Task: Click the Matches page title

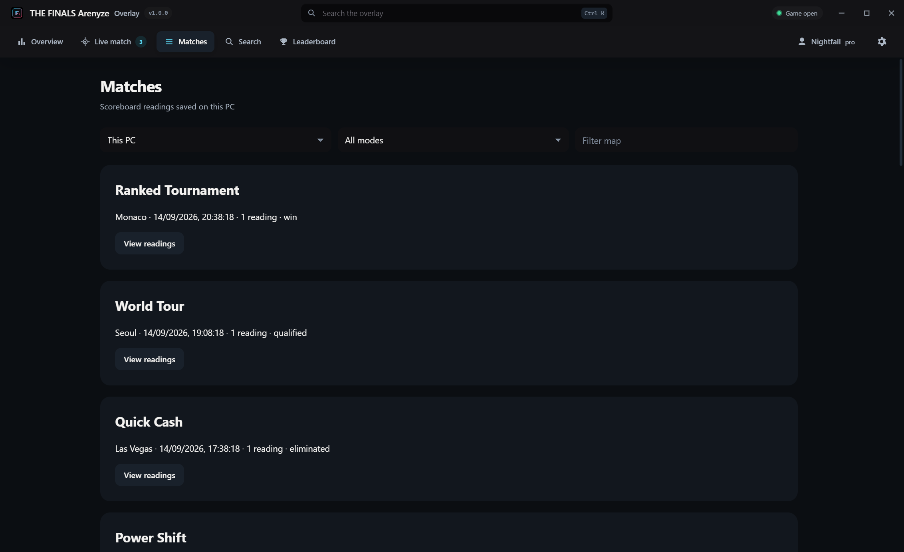Action: pos(131,87)
